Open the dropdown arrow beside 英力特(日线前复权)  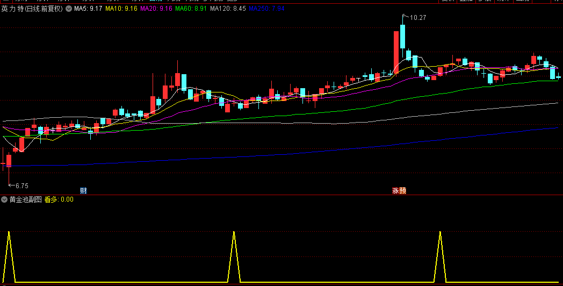click(x=69, y=9)
